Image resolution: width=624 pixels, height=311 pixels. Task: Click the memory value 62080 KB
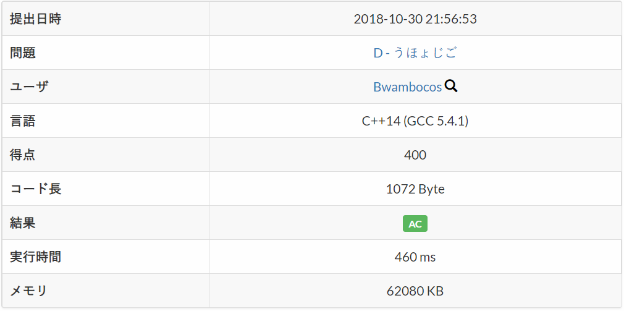tap(415, 291)
